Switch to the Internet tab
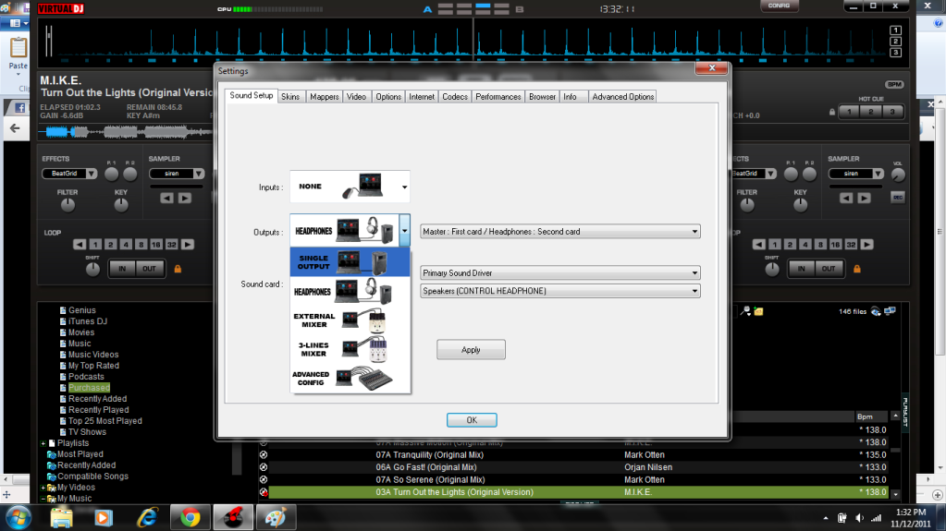The width and height of the screenshot is (946, 531). click(x=421, y=96)
